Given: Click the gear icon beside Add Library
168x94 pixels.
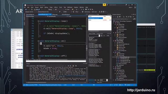Looking at the screenshot, I should 82,12.
